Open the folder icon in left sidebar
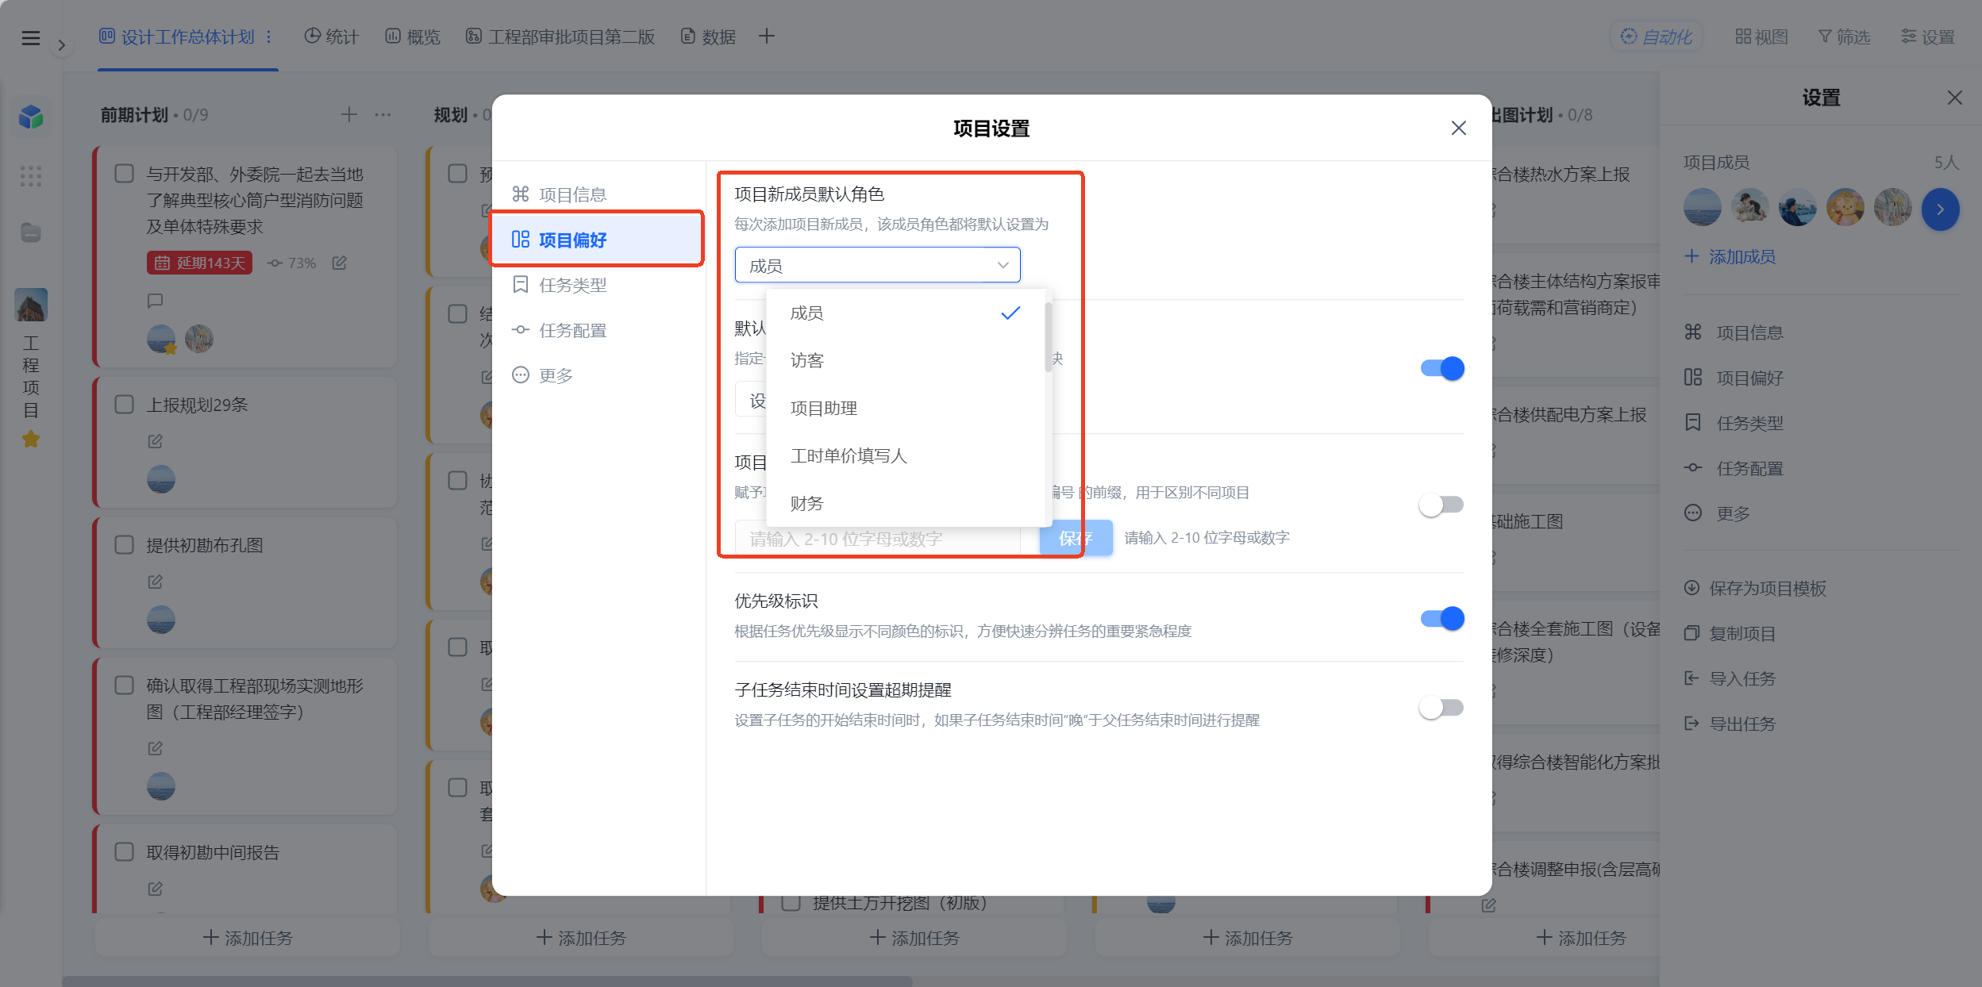 31,232
